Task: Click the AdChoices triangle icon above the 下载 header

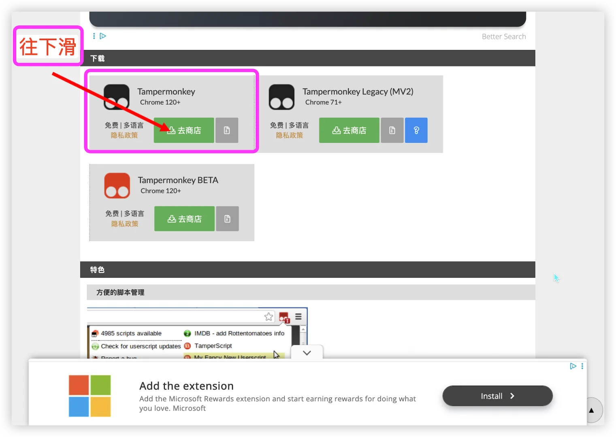Action: [x=103, y=36]
